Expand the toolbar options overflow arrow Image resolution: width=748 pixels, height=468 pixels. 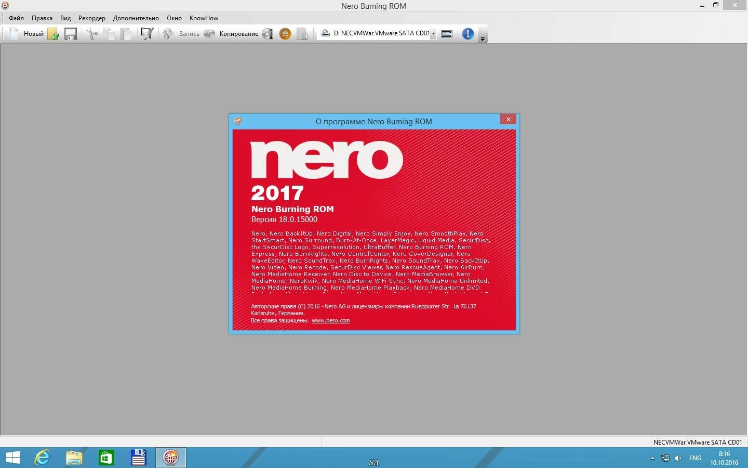(483, 39)
